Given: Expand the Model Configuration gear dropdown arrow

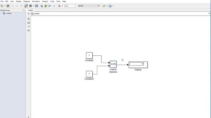Looking at the screenshot, I should click(33, 6).
